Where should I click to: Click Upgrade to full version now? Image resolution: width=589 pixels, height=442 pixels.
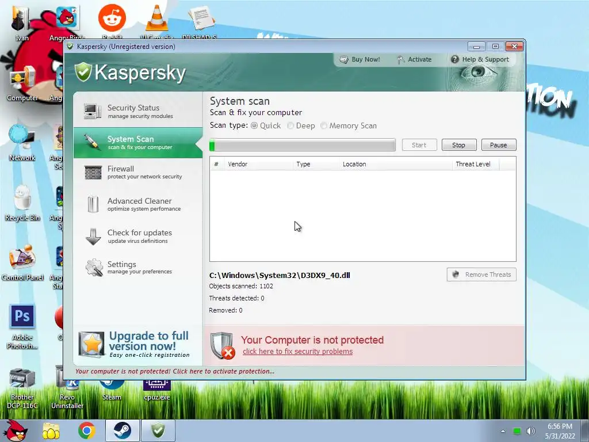[x=149, y=344]
